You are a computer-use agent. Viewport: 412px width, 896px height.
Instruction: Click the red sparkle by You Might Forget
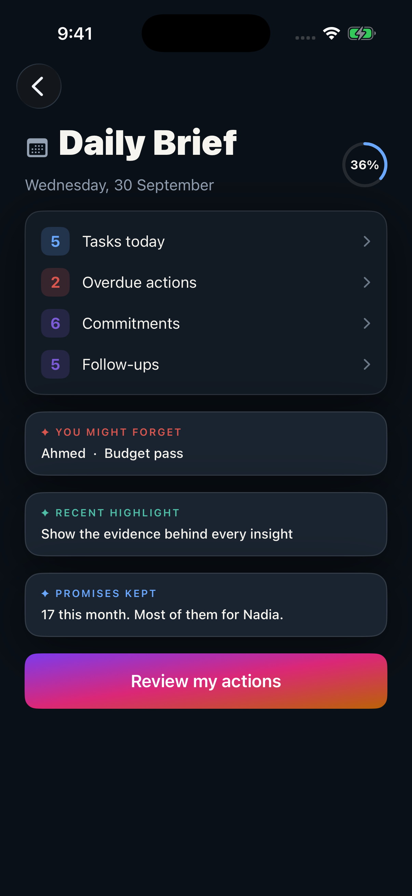point(45,432)
